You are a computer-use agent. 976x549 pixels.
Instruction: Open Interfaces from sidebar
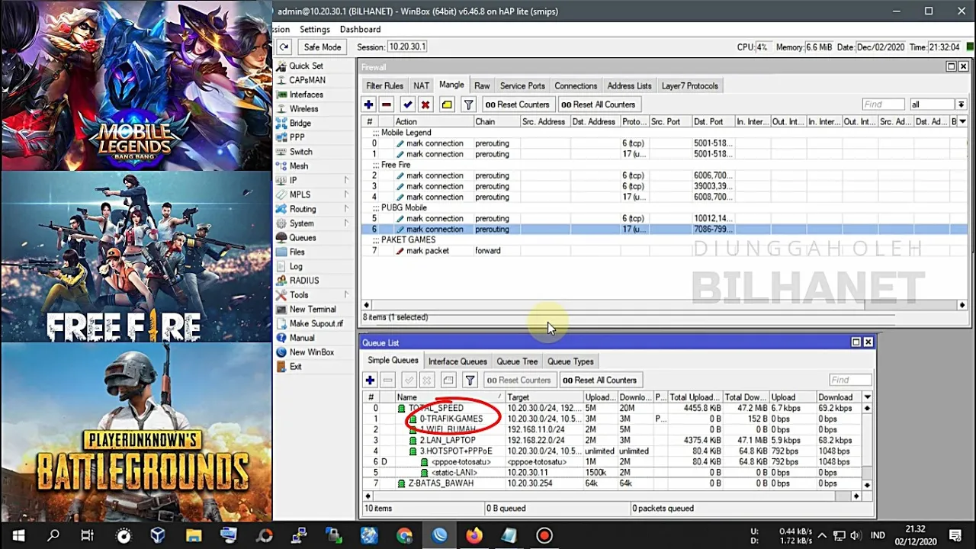click(x=306, y=95)
